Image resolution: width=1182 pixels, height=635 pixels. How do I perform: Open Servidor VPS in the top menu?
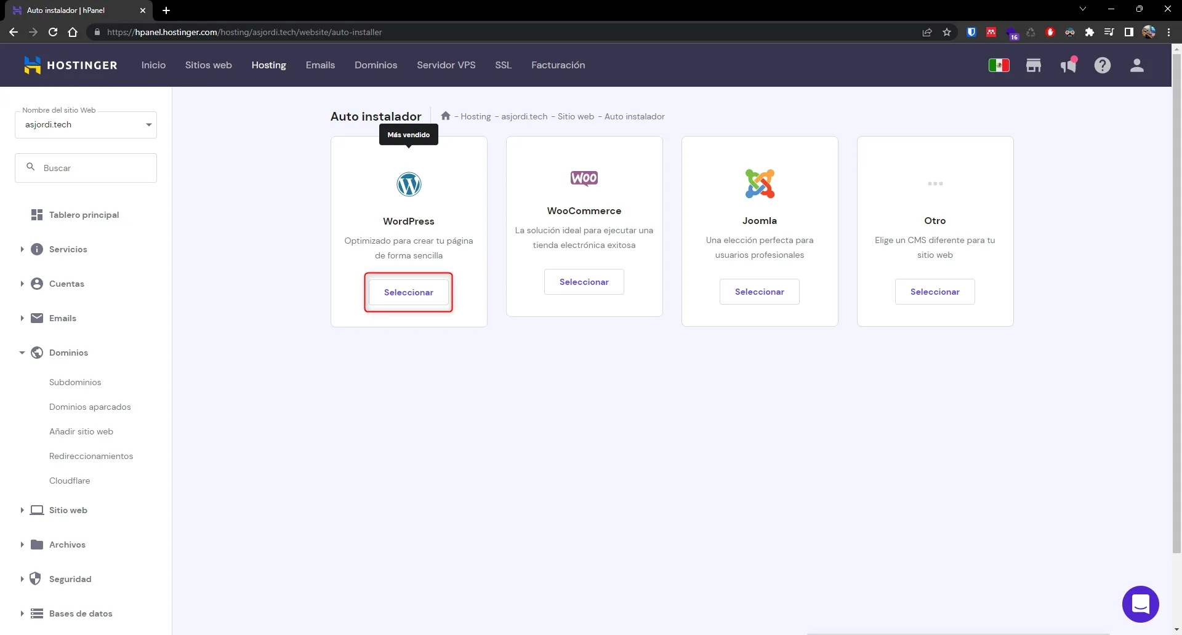click(446, 65)
